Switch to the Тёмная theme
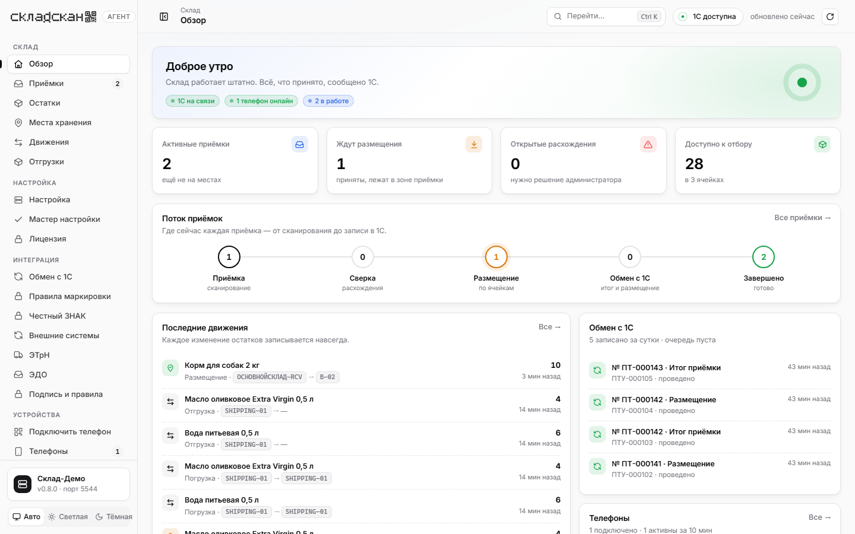 tap(114, 517)
